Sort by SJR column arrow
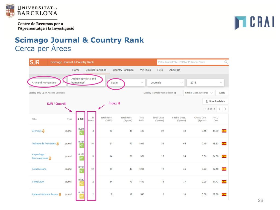Screen dimensions: 280x210 point(78,119)
